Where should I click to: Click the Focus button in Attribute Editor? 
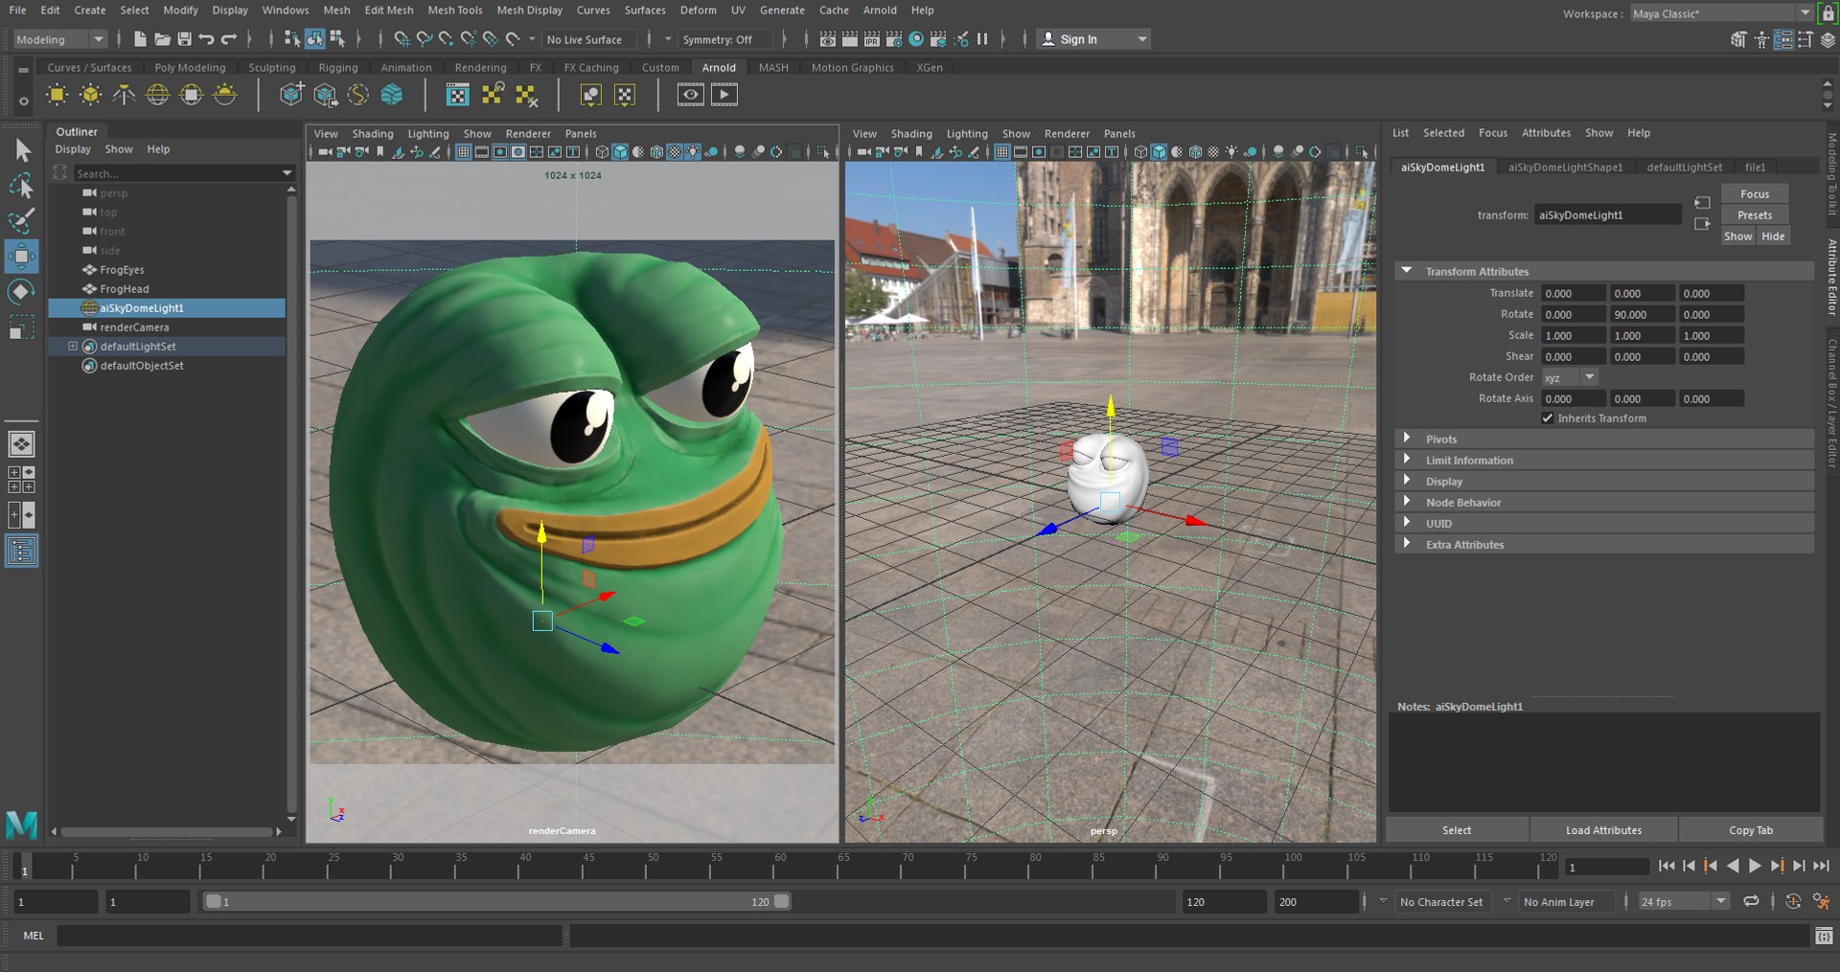(1754, 193)
